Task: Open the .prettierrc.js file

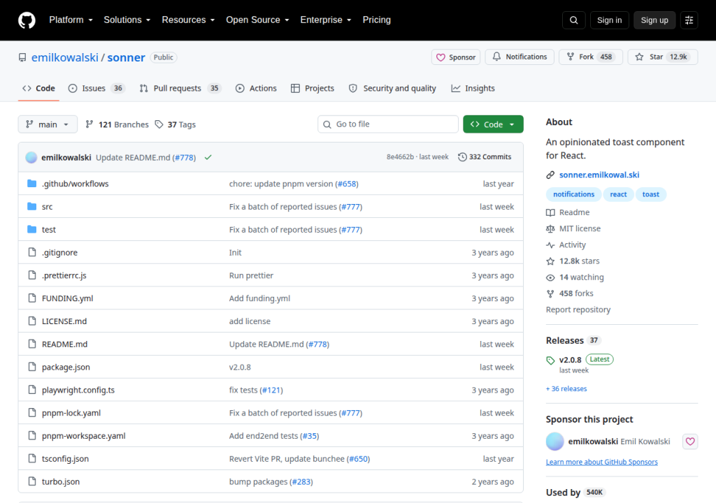Action: [x=64, y=276]
